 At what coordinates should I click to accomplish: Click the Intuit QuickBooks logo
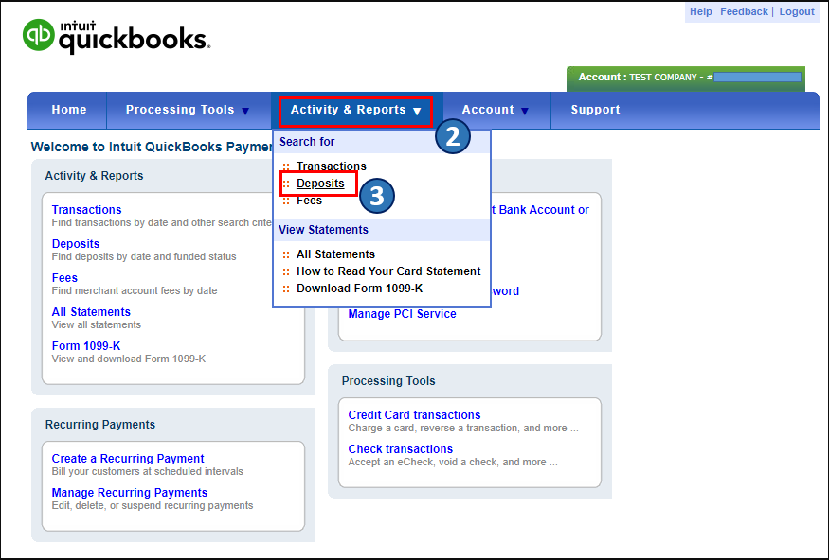(117, 36)
